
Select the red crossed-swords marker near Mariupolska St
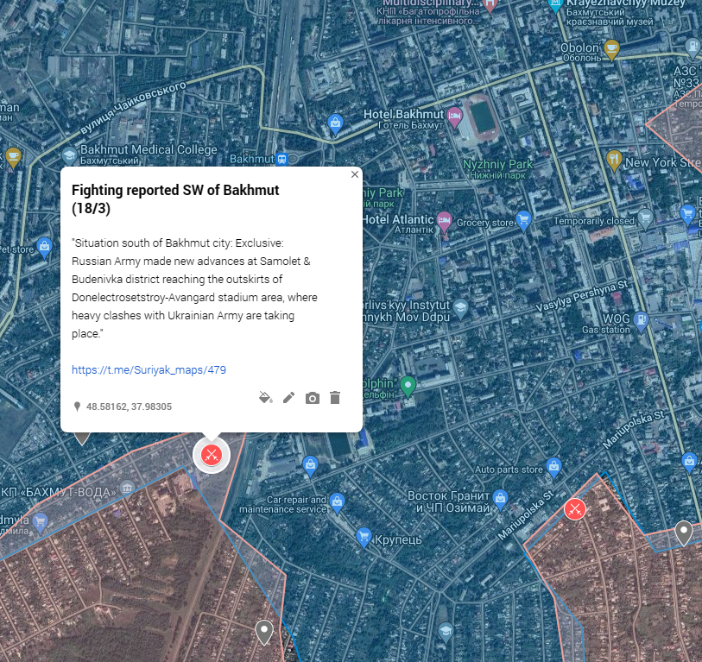pos(575,509)
